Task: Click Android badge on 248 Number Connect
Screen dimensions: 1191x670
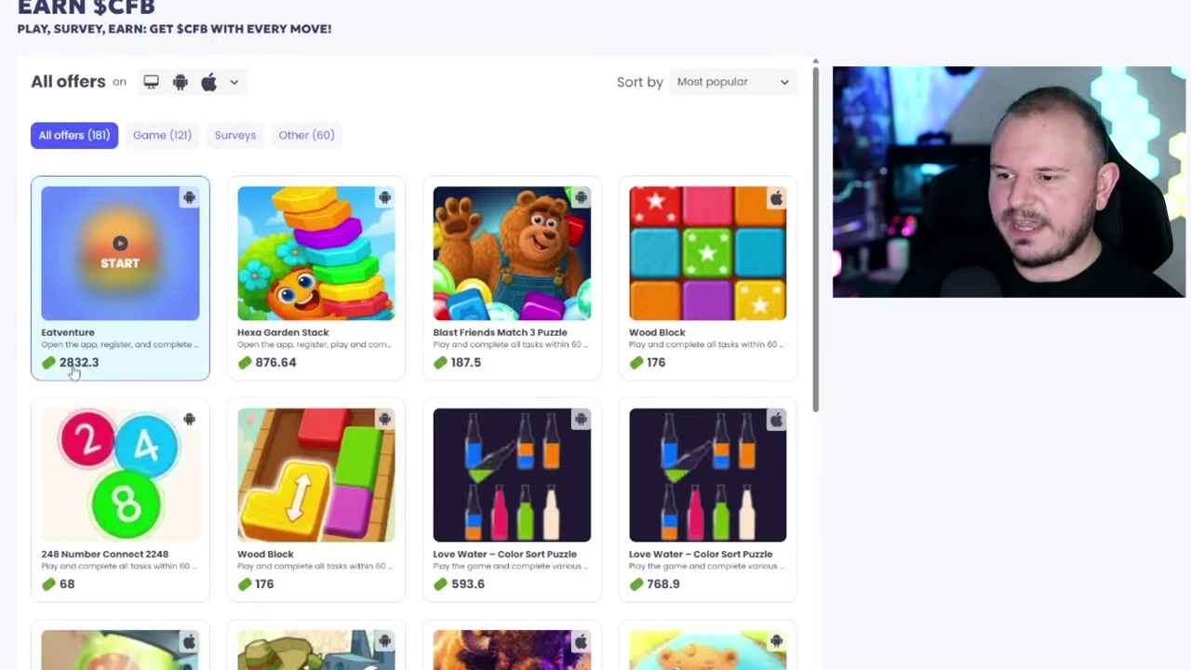Action: coord(189,420)
